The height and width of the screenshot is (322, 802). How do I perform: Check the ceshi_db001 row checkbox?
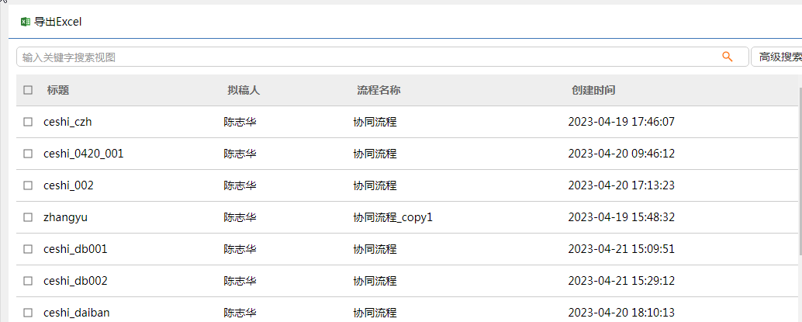click(x=28, y=249)
